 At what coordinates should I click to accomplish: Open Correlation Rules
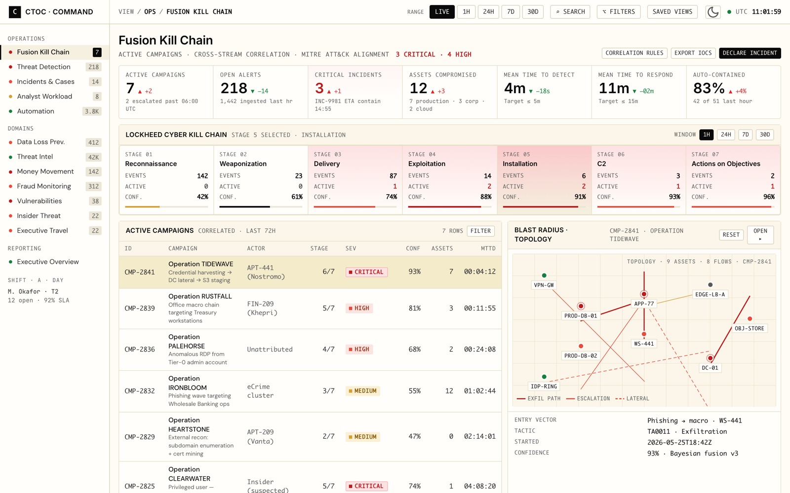point(634,53)
